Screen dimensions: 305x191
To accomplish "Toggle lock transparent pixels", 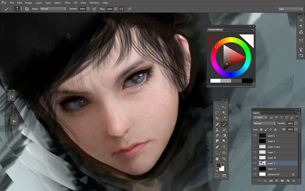I will [x=261, y=129].
